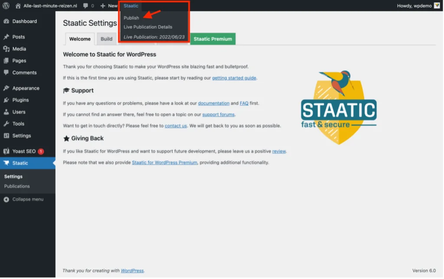Open Settings under Staatic submenu
444x279 pixels.
coord(13,177)
